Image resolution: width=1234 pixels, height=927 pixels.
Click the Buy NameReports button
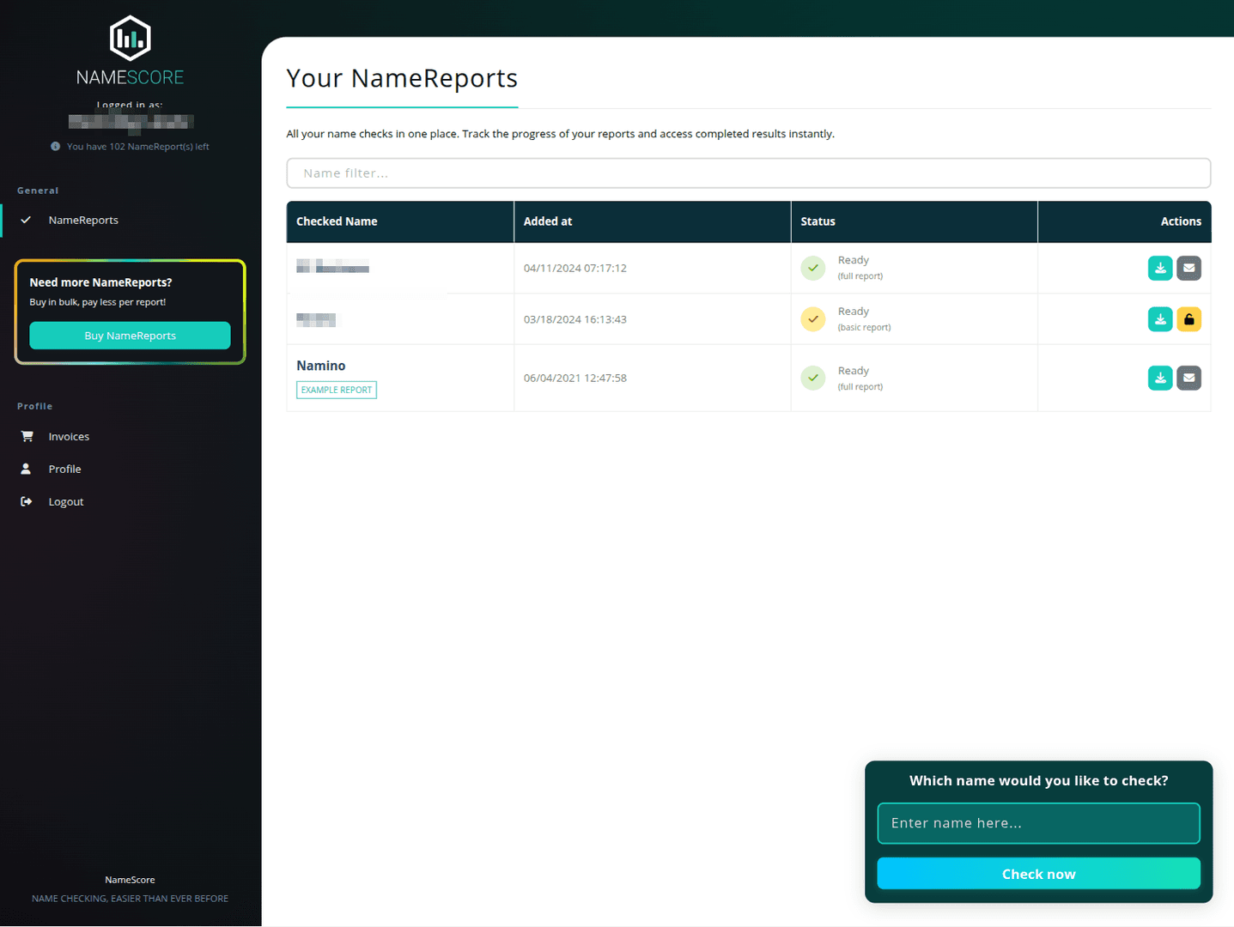coord(129,335)
